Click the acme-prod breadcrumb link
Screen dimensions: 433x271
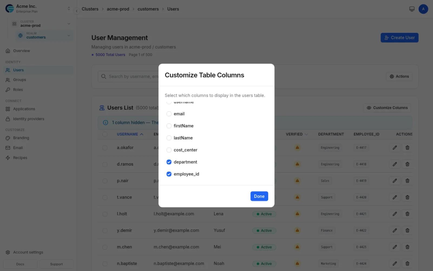point(118,9)
